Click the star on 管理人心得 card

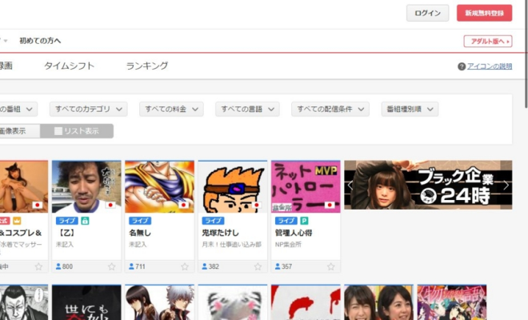331,266
